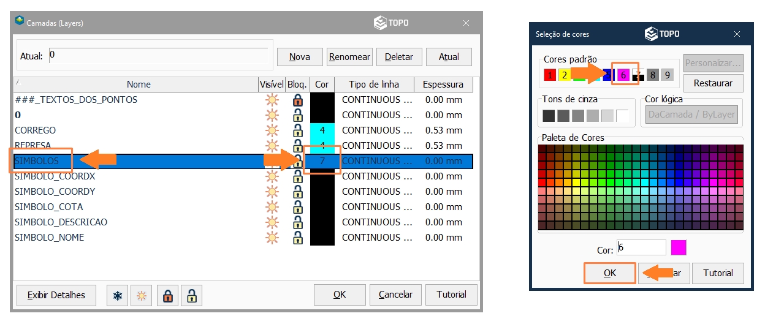The width and height of the screenshot is (765, 316).
Task: Sort layers by the Nome column header
Action: 139,85
